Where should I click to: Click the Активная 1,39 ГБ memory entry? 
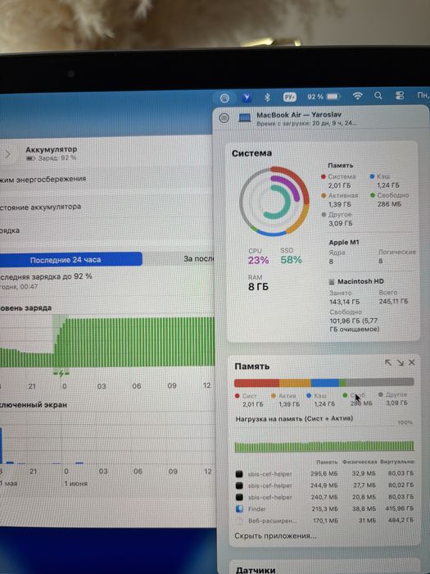(339, 200)
